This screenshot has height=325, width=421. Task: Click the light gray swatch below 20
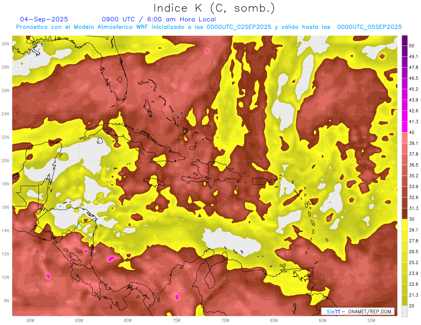click(405, 311)
